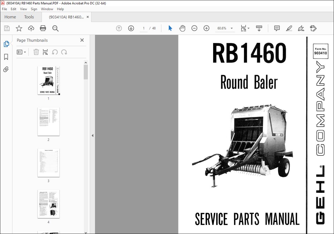The height and width of the screenshot is (234, 334).
Task: Zoom in with the plus icon
Action: [x=207, y=28]
